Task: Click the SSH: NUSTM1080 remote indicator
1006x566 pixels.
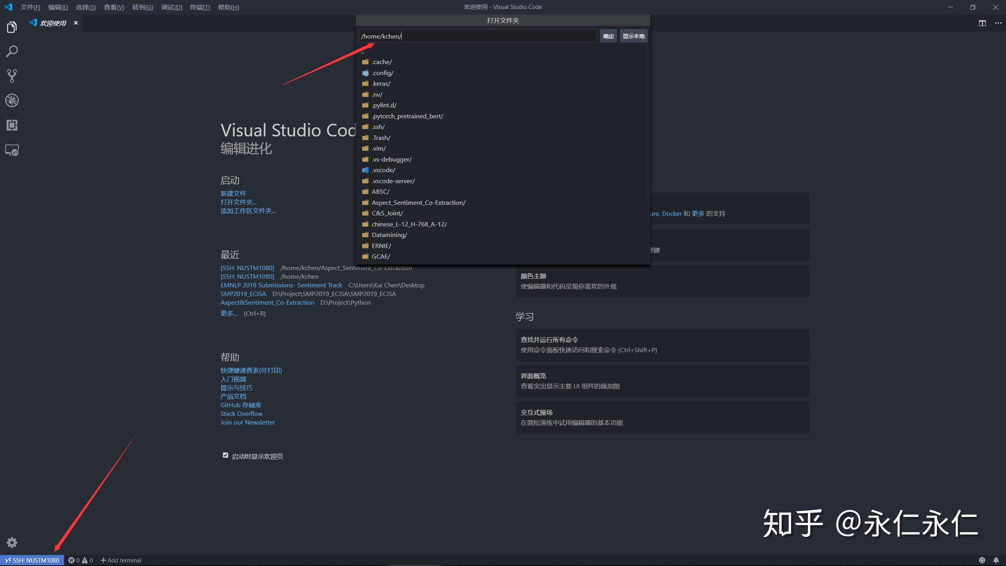Action: tap(32, 560)
